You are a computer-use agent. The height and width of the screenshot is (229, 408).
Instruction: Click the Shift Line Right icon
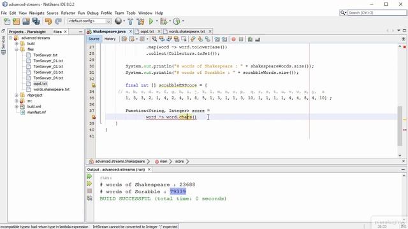(x=224, y=39)
